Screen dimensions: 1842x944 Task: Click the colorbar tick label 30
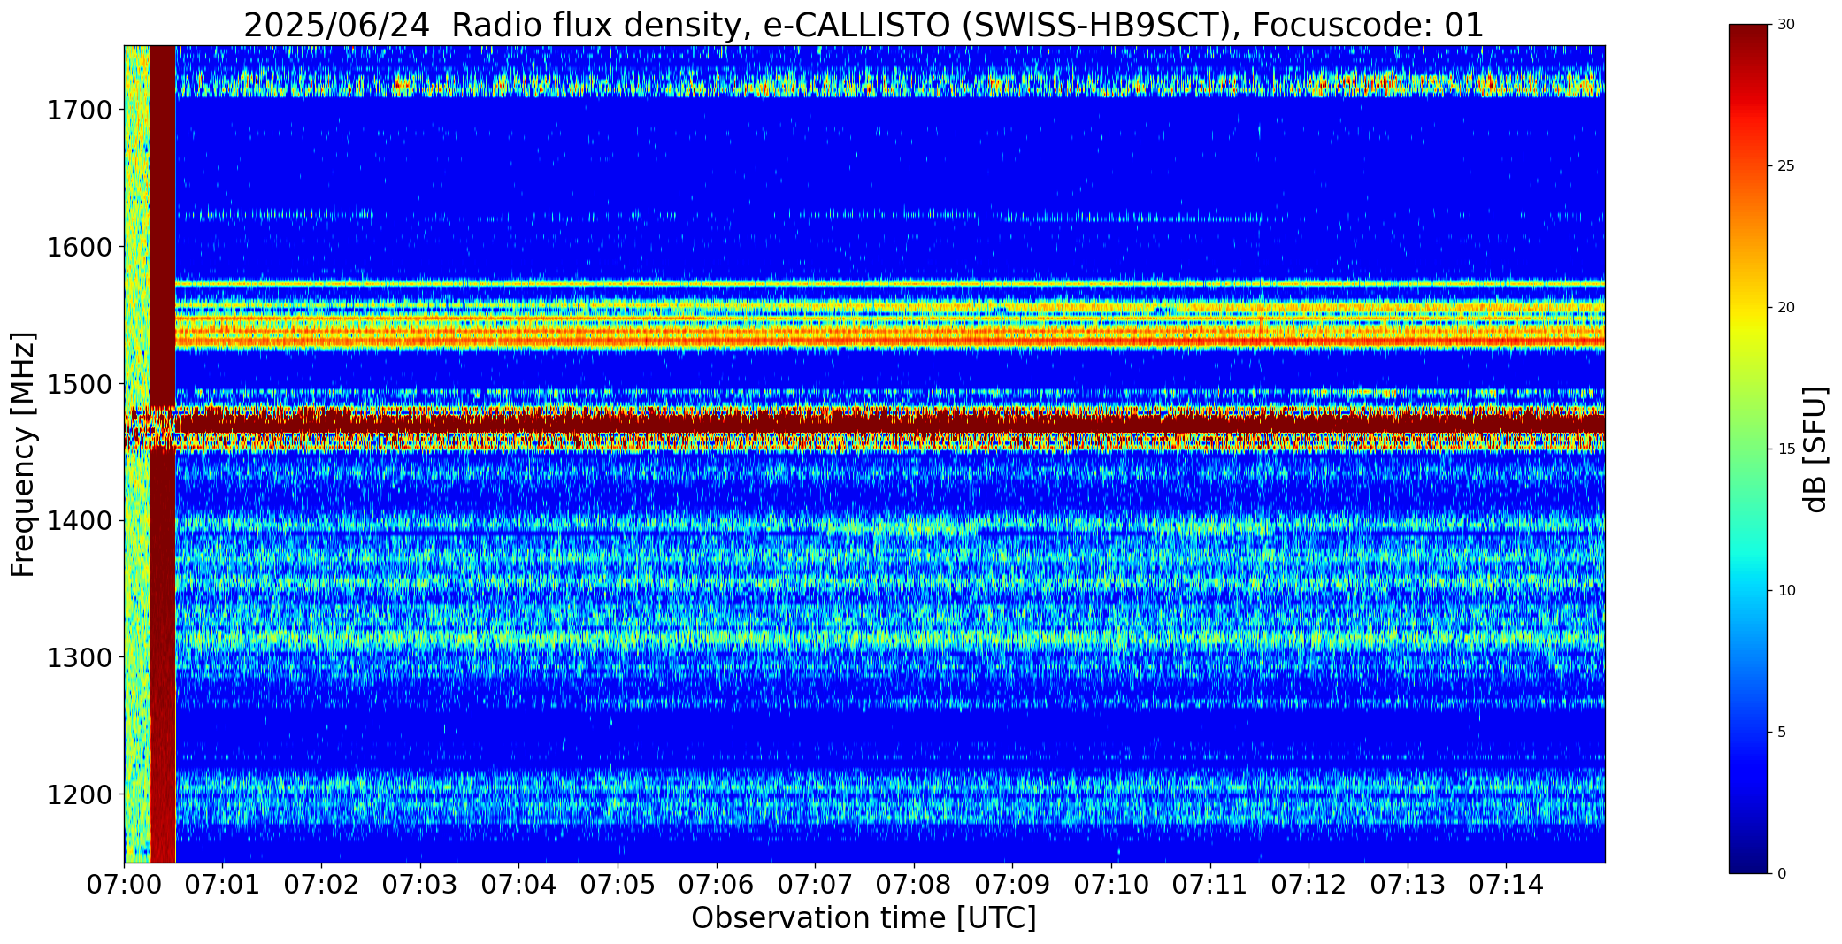[x=1787, y=25]
